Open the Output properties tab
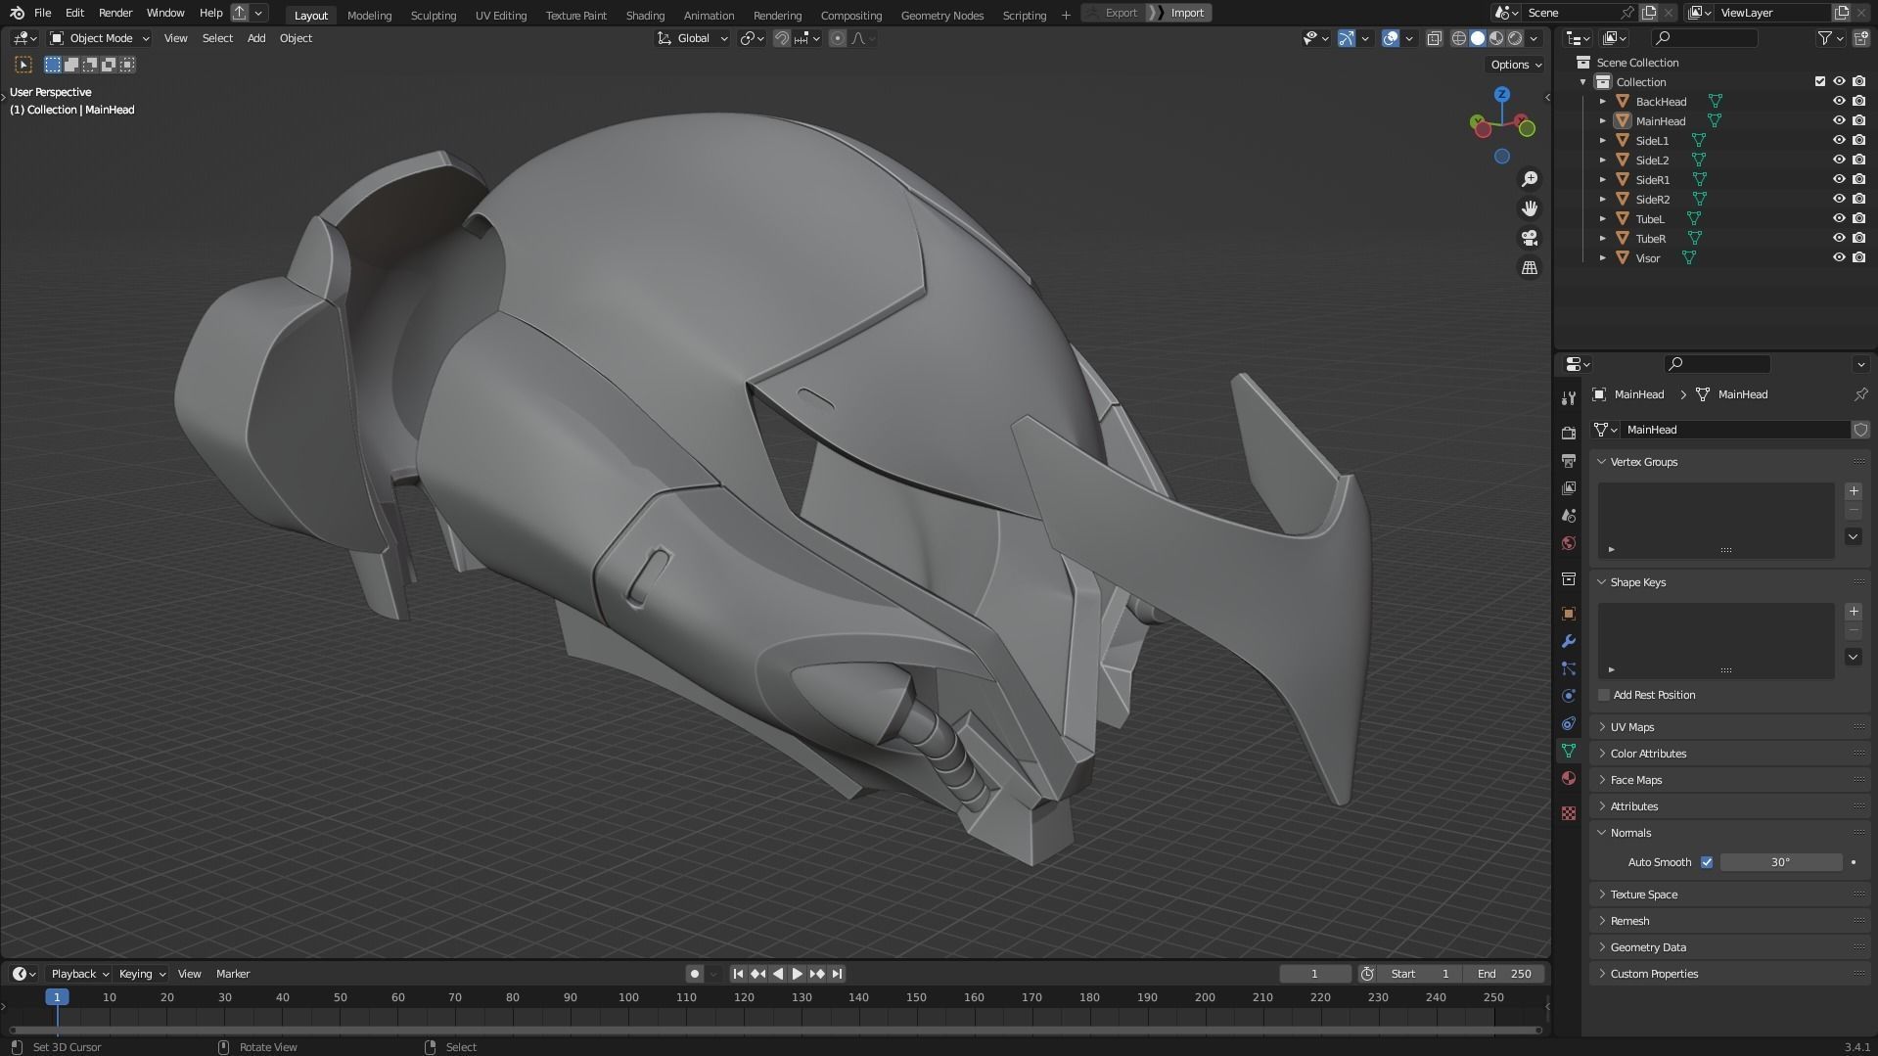 pos(1569,460)
